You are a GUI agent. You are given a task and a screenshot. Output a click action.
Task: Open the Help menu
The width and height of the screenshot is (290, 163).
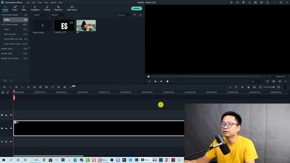pyautogui.click(x=60, y=3)
